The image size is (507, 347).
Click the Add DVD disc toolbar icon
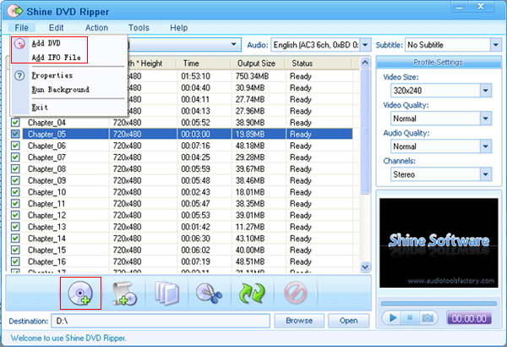[x=80, y=293]
